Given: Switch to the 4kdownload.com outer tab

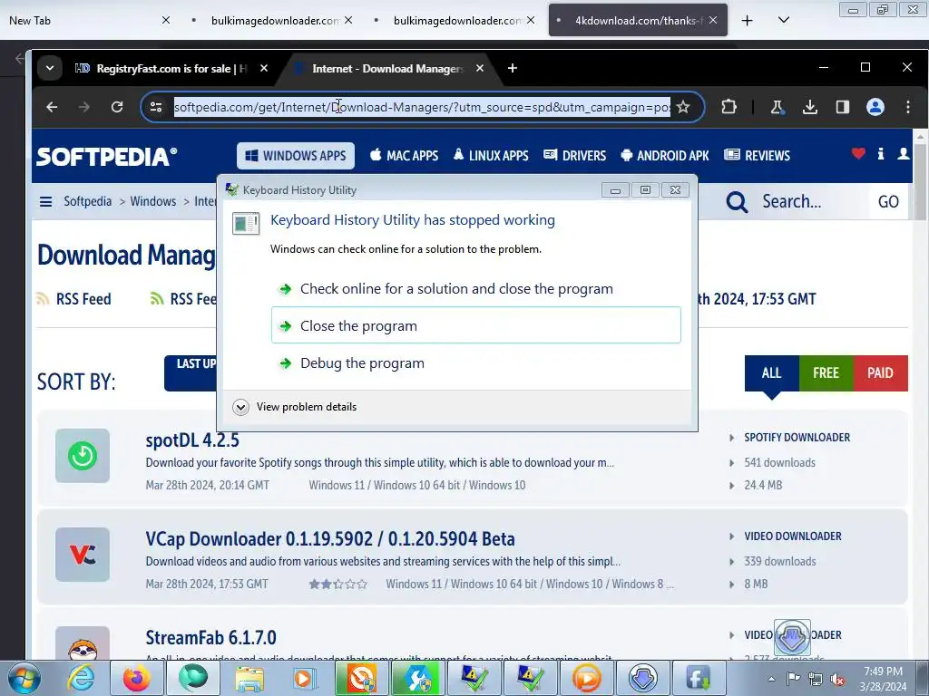Looking at the screenshot, I should pos(638,20).
